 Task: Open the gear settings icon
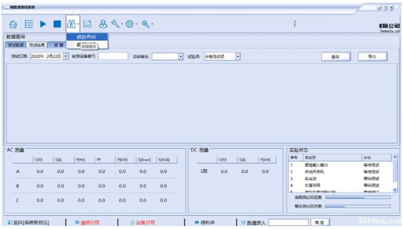[130, 24]
